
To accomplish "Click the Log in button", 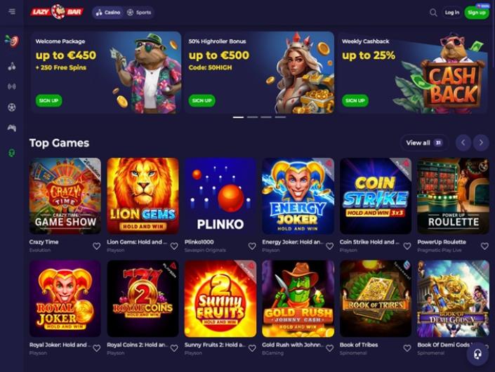I will 452,13.
